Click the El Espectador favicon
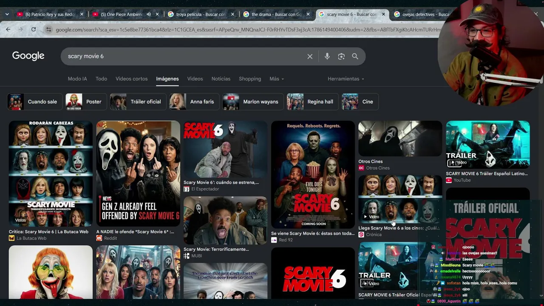Screen dimensions: 544x306 187,189
